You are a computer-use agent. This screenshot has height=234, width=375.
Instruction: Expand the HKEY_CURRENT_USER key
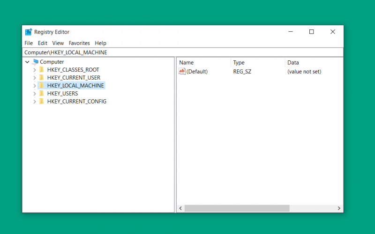pyautogui.click(x=34, y=78)
